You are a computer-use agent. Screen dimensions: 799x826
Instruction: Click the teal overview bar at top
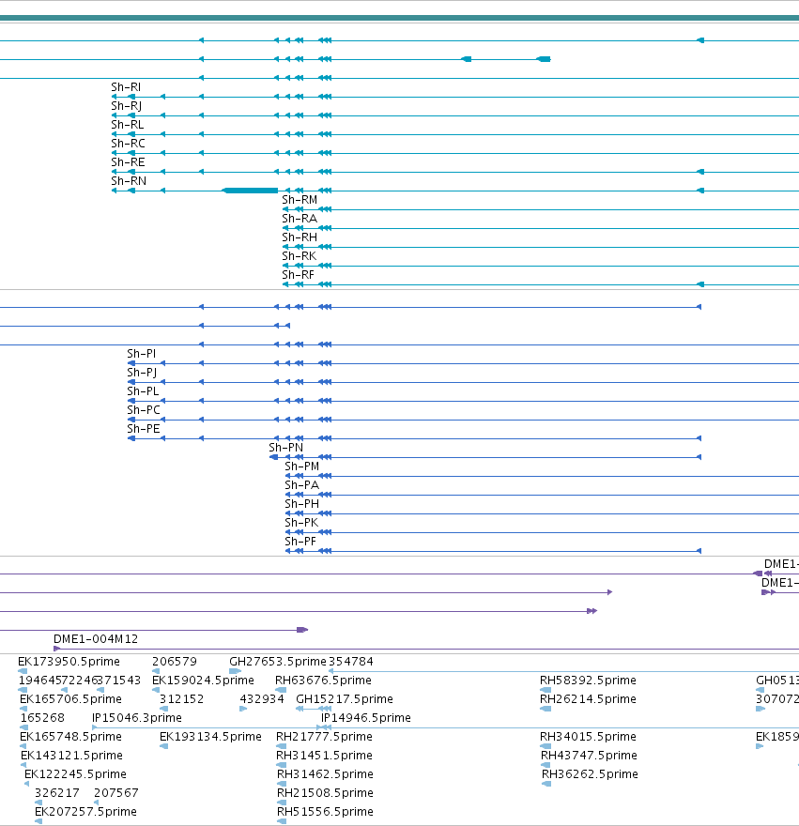coord(400,18)
